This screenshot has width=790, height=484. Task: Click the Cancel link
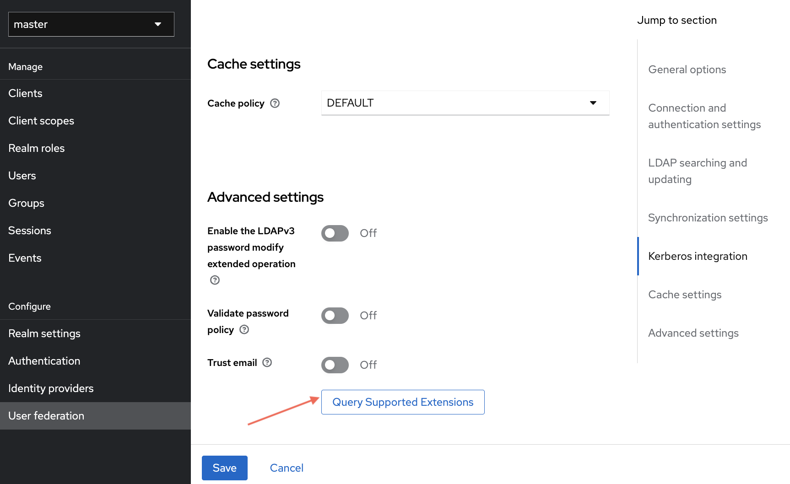tap(287, 468)
